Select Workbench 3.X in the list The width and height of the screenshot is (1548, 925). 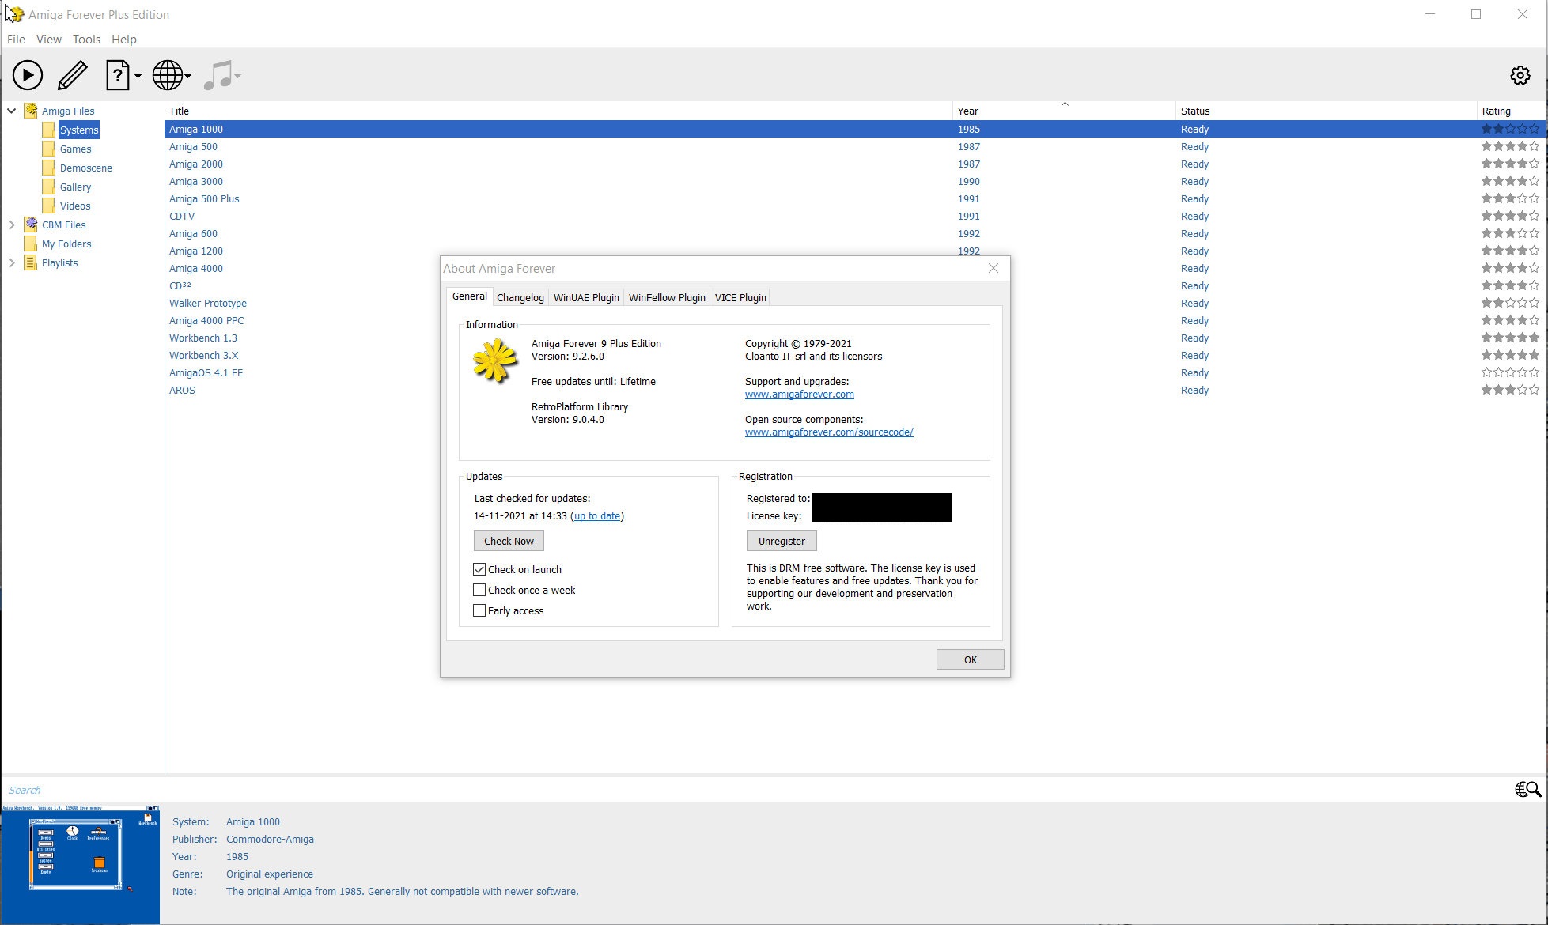(203, 355)
